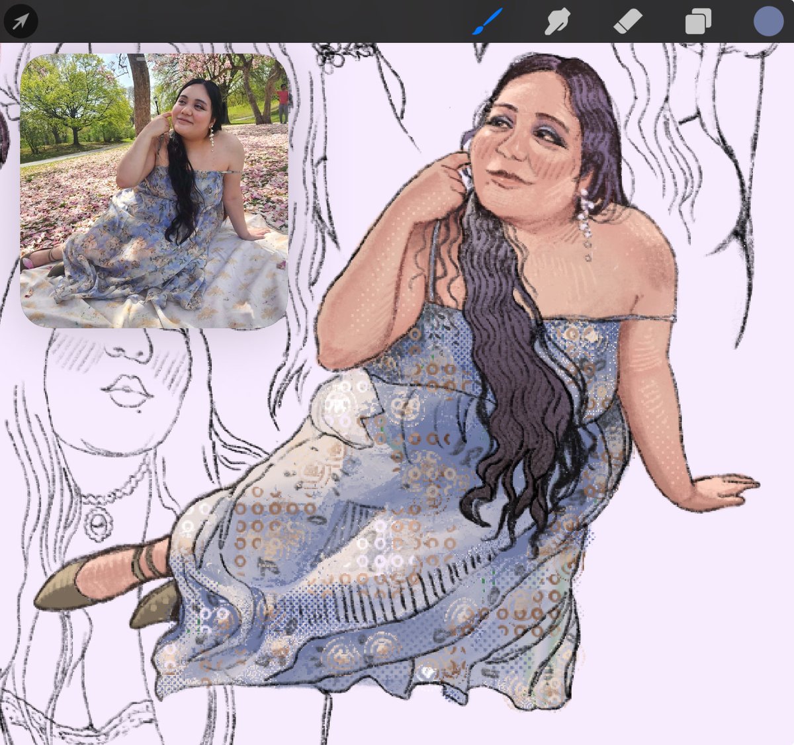
Task: Open the active color picker circle
Action: 768,21
